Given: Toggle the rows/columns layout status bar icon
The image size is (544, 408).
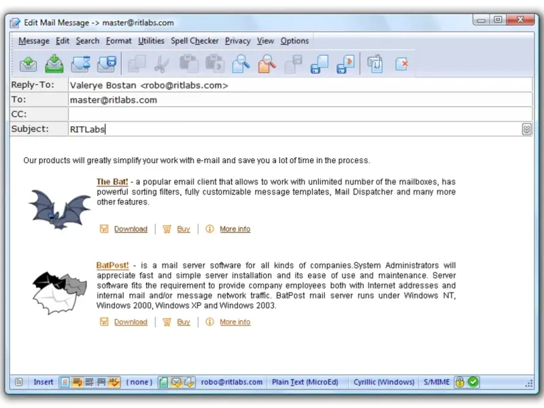Looking at the screenshot, I should tap(101, 382).
